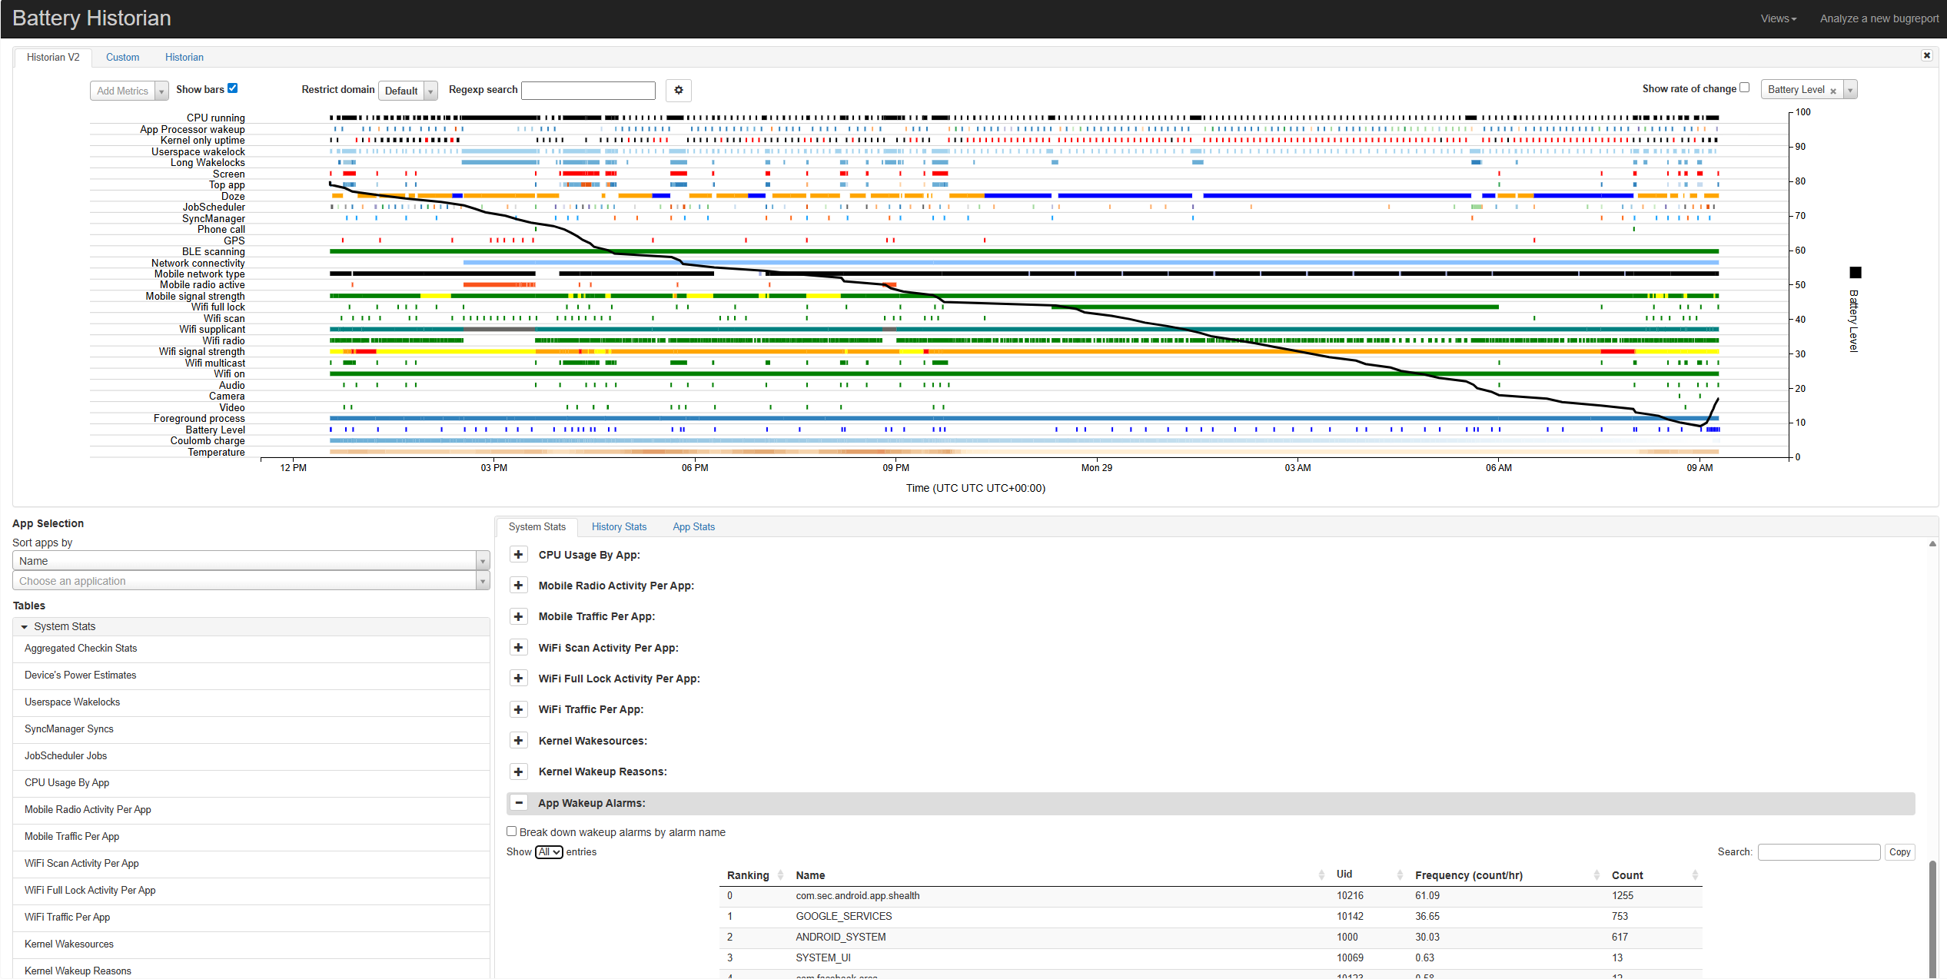Remove the Battery Level metric chip
1947x979 pixels.
(1833, 89)
